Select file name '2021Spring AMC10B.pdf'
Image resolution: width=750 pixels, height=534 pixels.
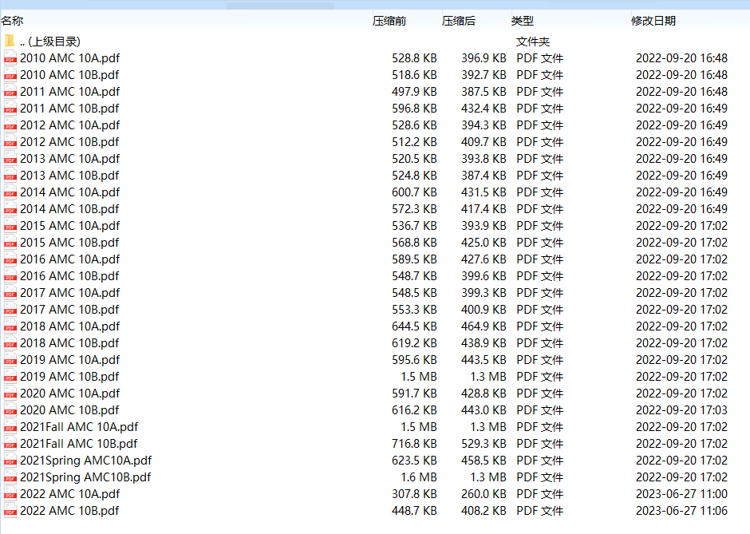[x=85, y=477]
